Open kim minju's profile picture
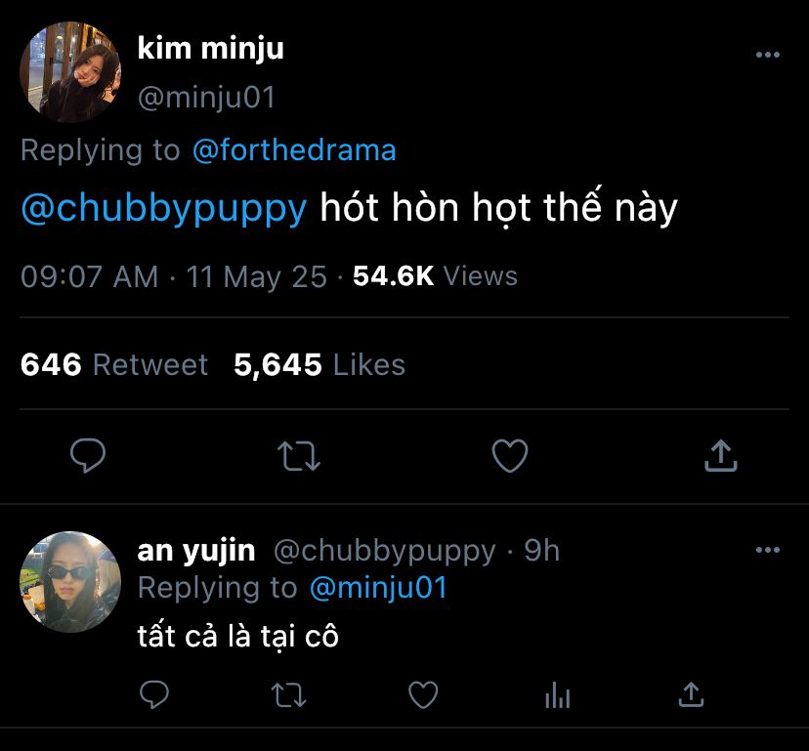Screen dimensions: 809x751 pyautogui.click(x=70, y=71)
